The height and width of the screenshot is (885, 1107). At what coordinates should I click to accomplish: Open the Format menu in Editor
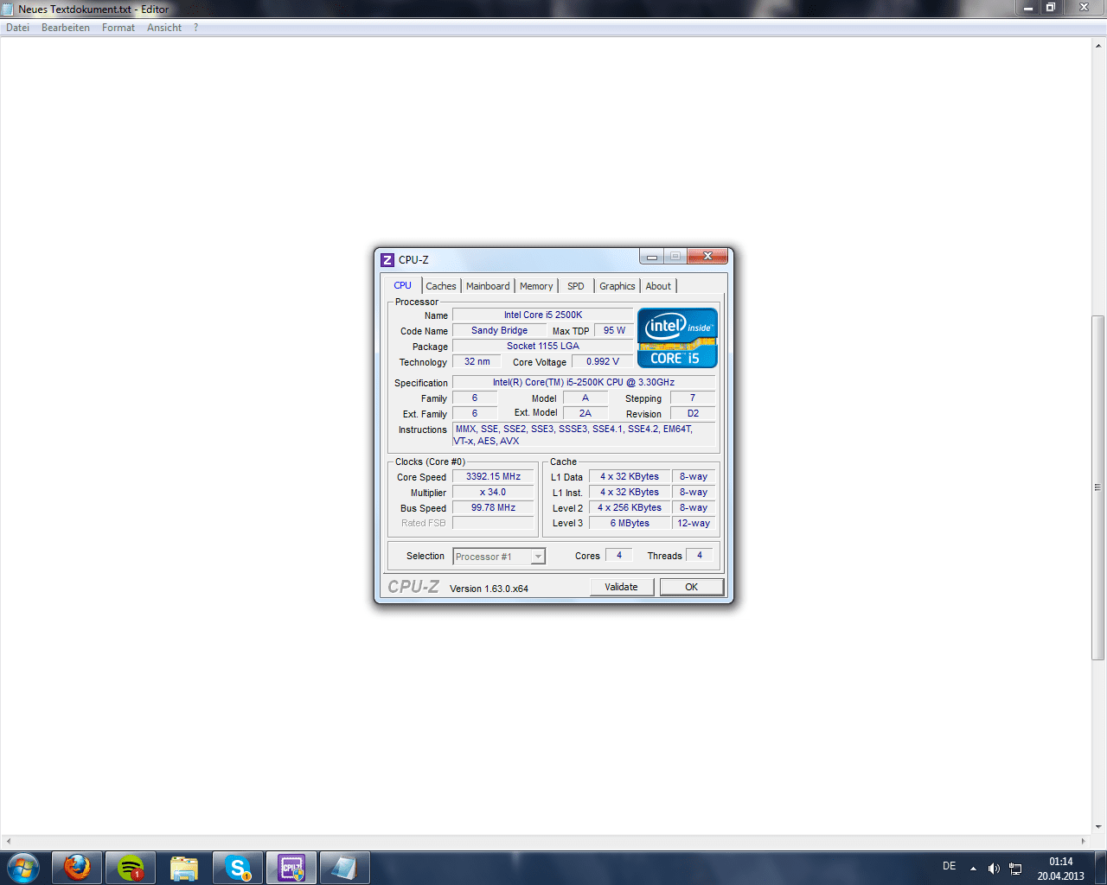coord(118,28)
